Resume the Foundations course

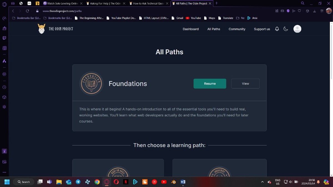pyautogui.click(x=210, y=84)
